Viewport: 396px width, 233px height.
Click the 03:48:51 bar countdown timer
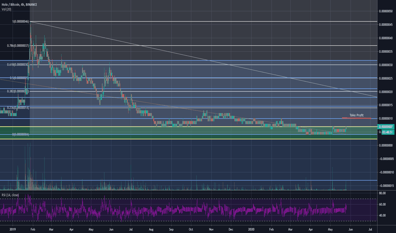pyautogui.click(x=387, y=132)
